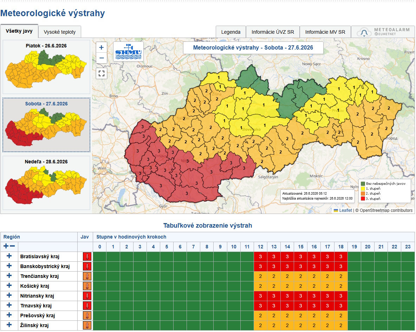The width and height of the screenshot is (416, 332).
Task: Click the Košický kraj region name
Action: point(35,286)
